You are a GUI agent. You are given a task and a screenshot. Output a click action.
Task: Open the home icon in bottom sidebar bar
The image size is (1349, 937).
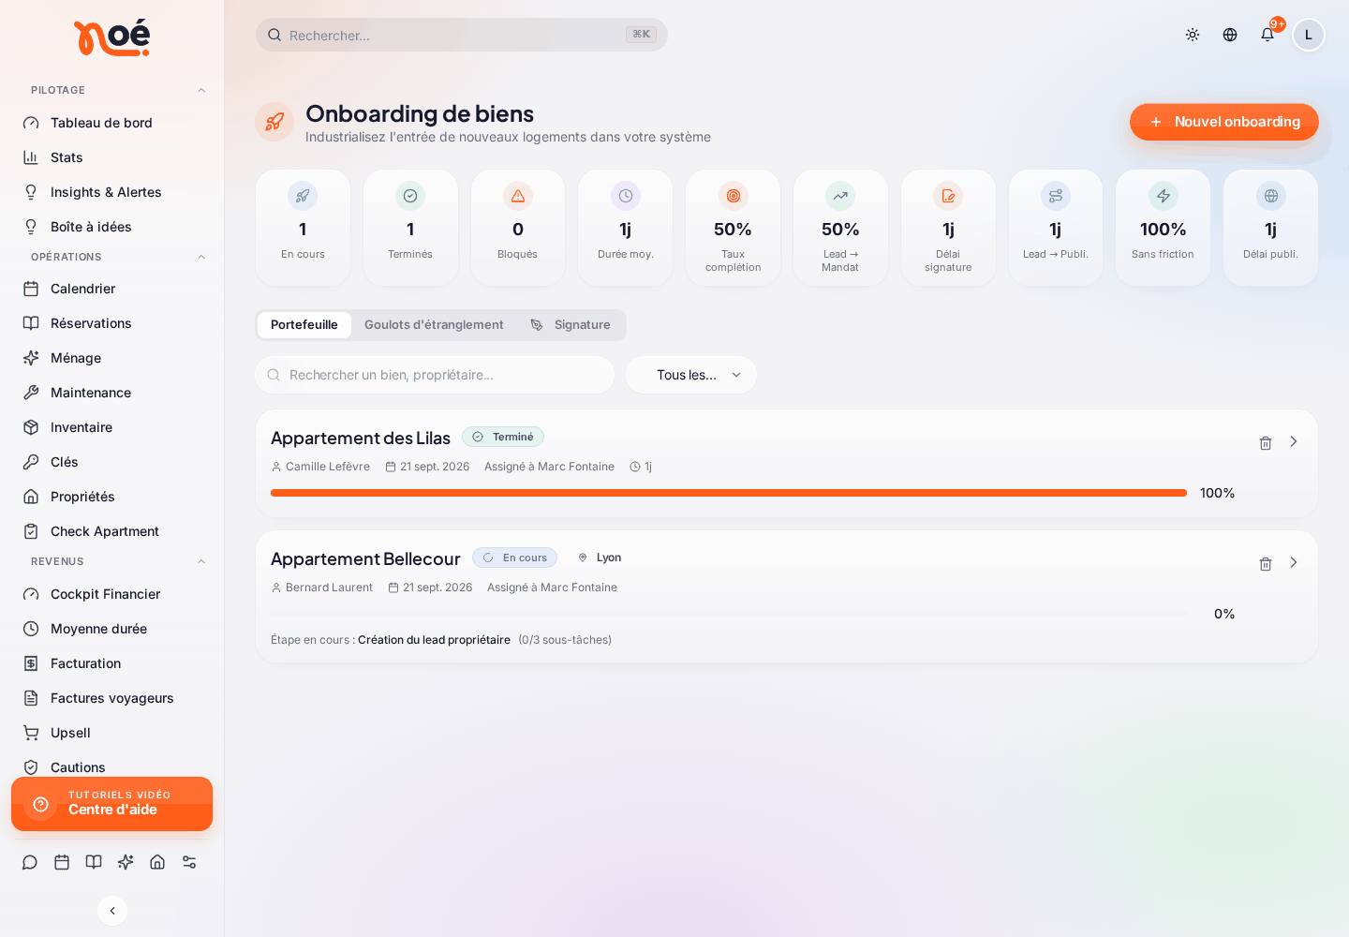(x=157, y=862)
